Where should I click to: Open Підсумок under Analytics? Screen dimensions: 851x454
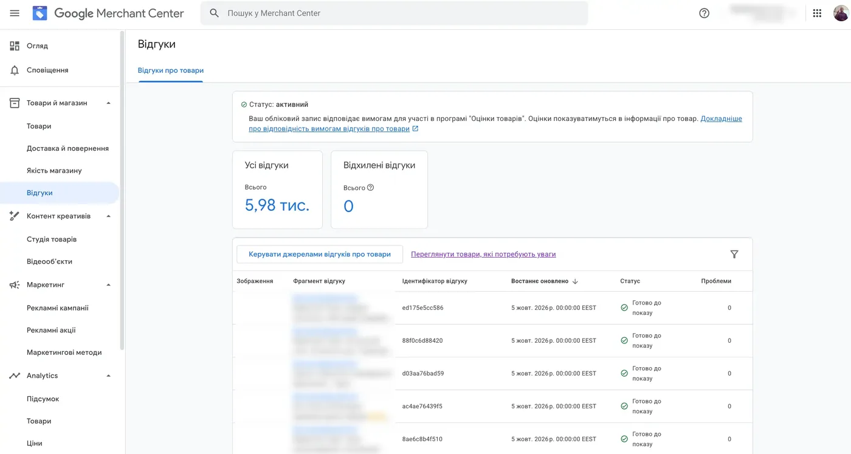tap(43, 399)
